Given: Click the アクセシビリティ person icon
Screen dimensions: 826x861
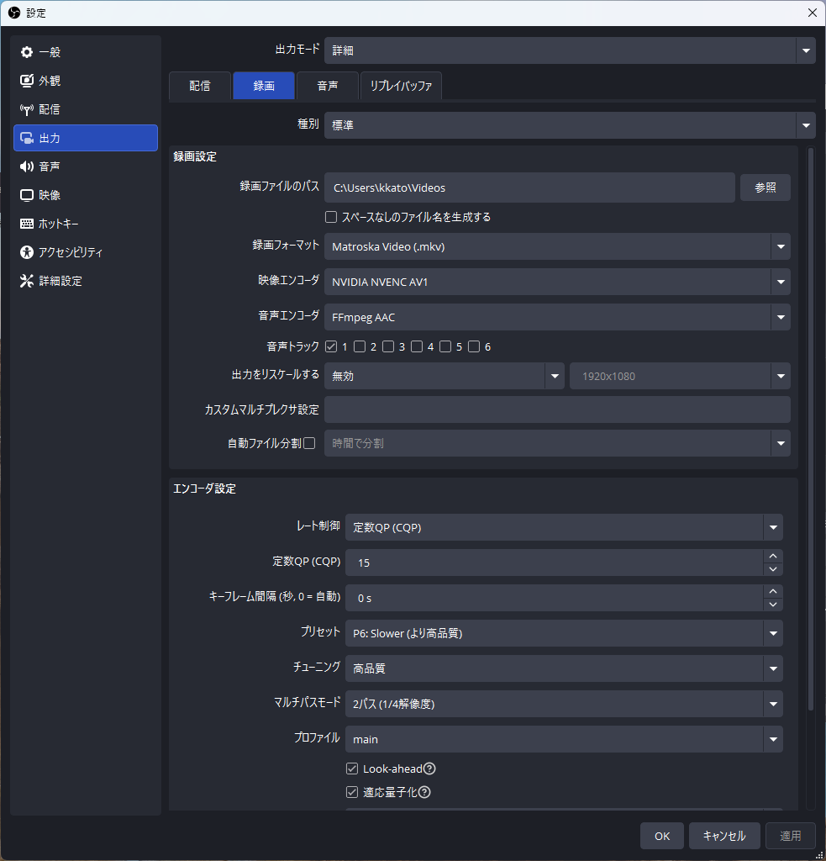Looking at the screenshot, I should point(26,252).
